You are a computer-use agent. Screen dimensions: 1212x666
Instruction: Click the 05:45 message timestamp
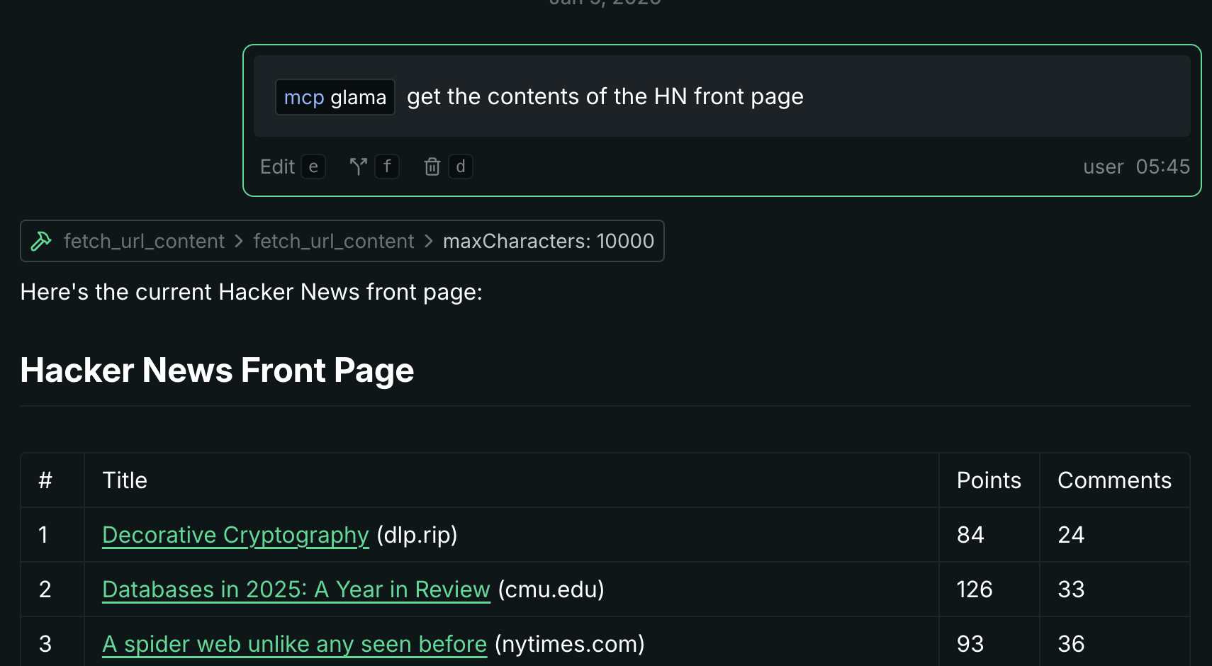[1162, 166]
